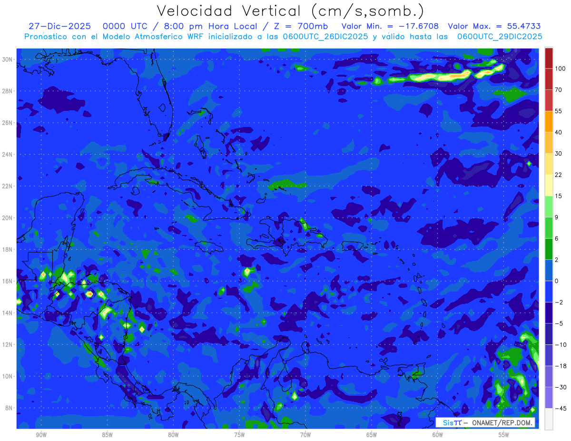
Task: Click the colorbar label "-18"
Action: click(561, 366)
